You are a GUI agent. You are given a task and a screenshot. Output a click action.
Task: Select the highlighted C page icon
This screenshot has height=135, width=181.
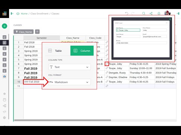click(x=5, y=43)
